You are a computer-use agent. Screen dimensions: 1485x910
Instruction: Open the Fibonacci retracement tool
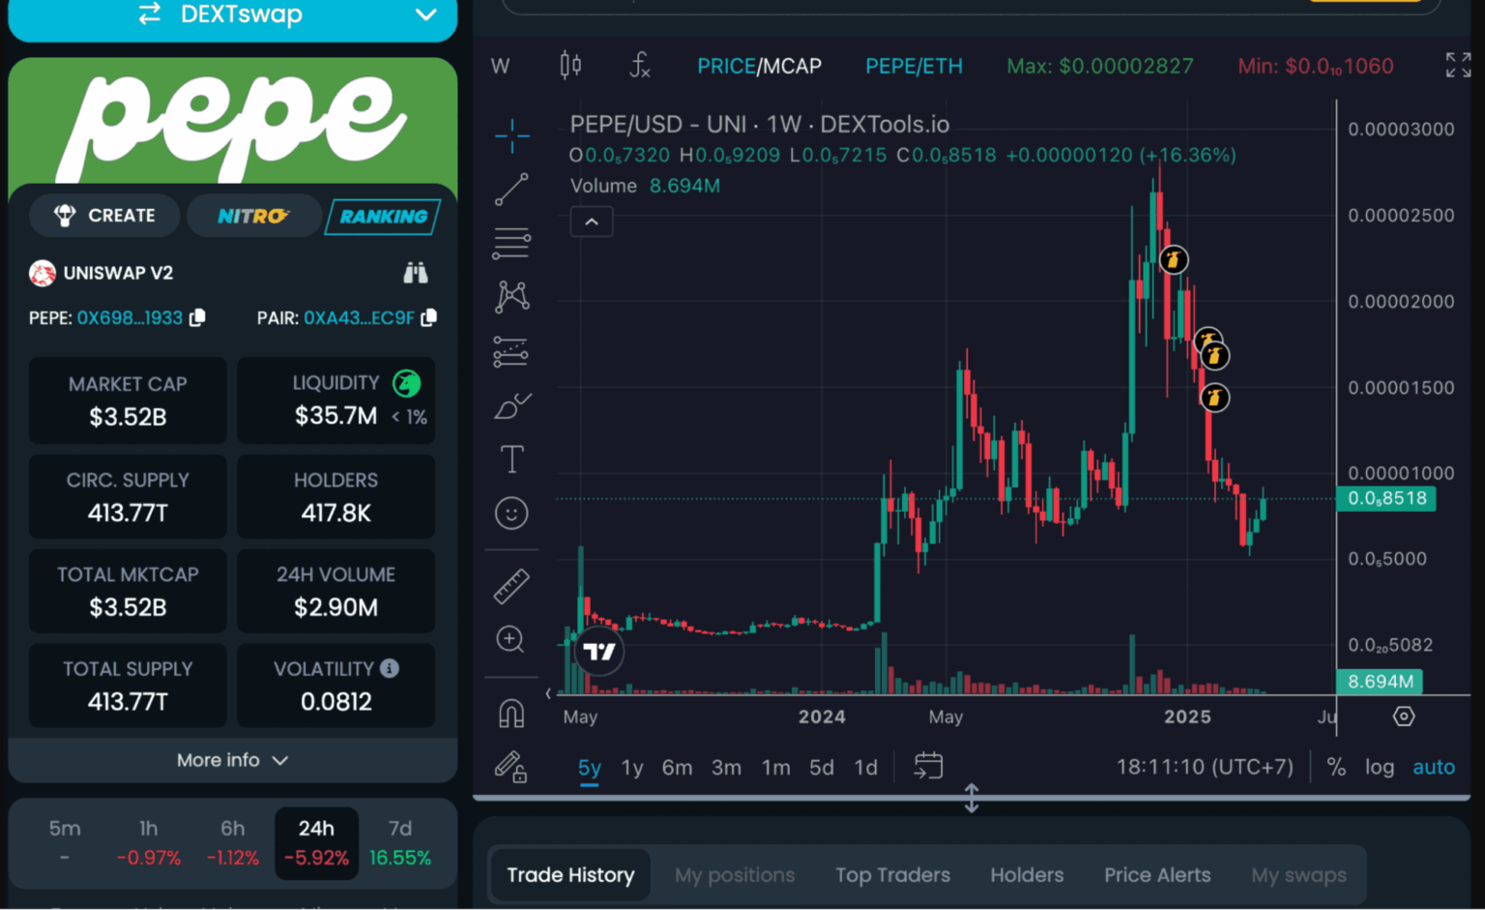(511, 243)
